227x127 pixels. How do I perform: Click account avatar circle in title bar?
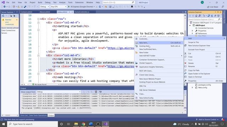(202, 2)
